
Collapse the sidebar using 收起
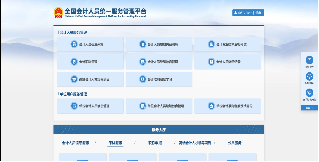pos(309,108)
